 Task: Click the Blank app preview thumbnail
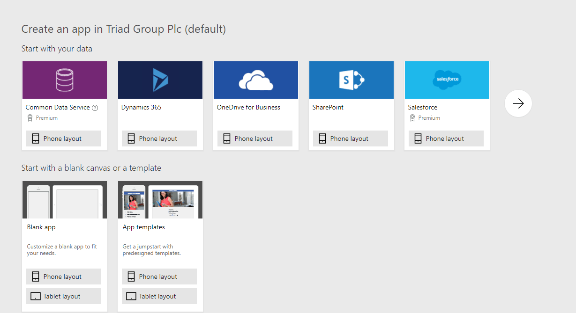(x=65, y=200)
